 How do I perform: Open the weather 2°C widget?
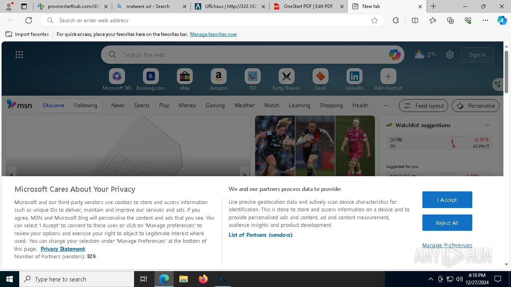(x=425, y=55)
